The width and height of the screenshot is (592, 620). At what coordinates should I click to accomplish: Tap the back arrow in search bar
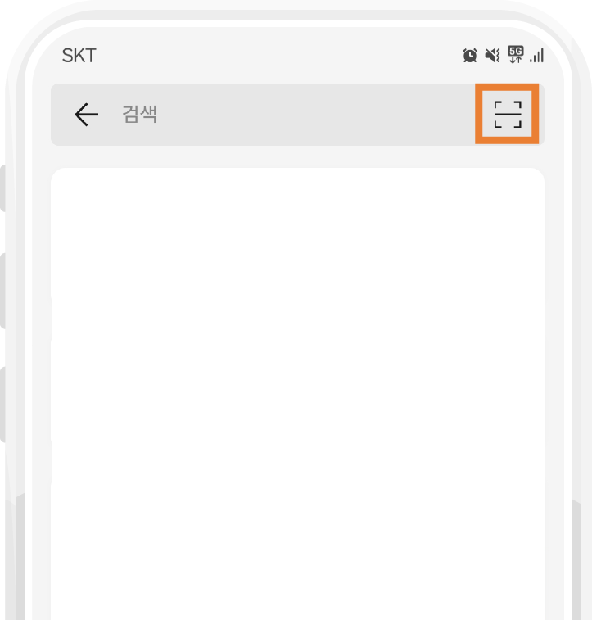pyautogui.click(x=86, y=115)
